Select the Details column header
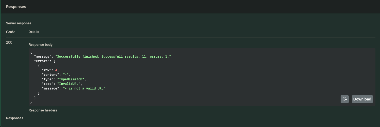The width and height of the screenshot is (380, 127). (34, 32)
